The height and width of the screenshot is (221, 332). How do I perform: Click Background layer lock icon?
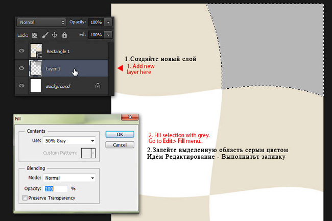click(98, 85)
